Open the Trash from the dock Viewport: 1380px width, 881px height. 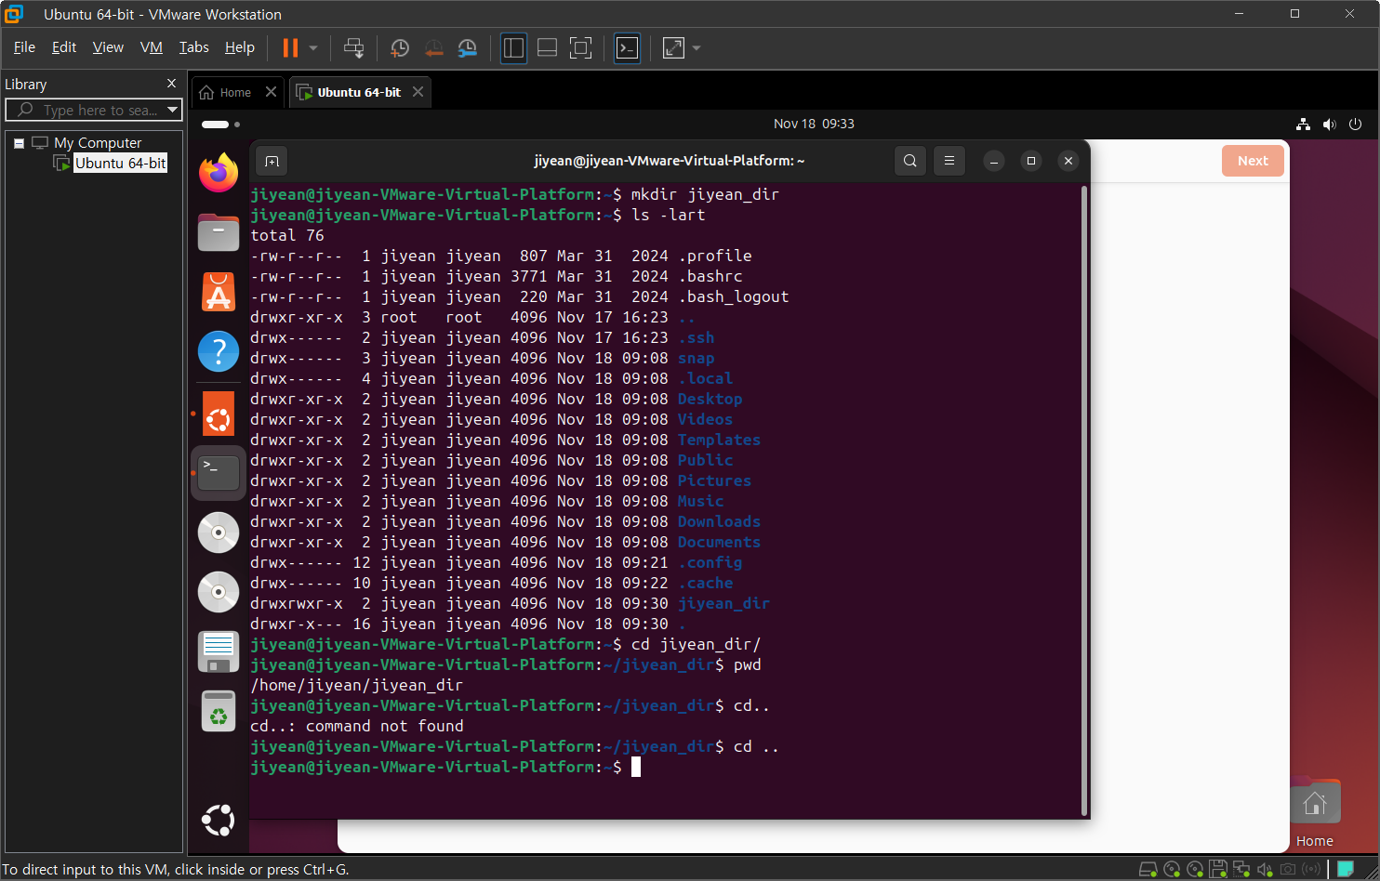(219, 711)
